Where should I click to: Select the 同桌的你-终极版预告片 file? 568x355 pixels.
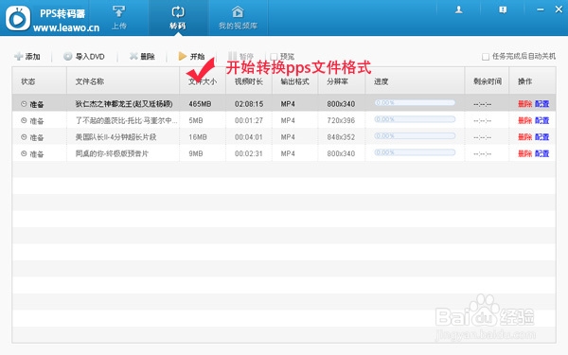point(112,153)
